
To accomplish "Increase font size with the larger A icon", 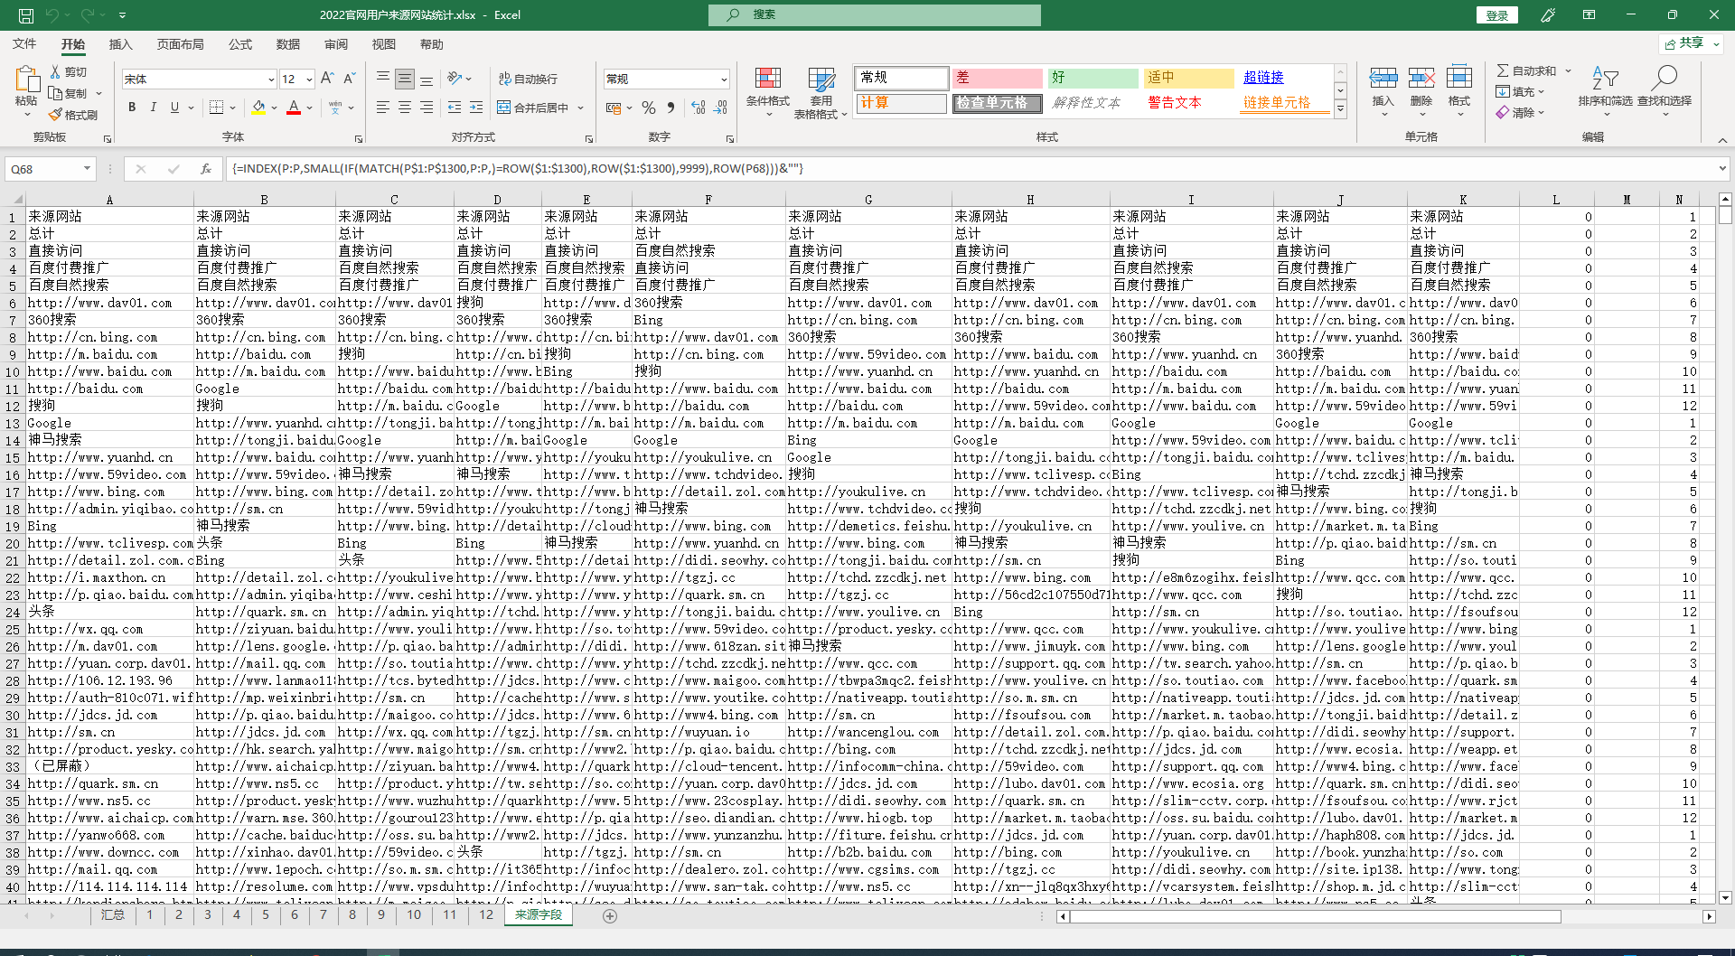I will click(327, 79).
